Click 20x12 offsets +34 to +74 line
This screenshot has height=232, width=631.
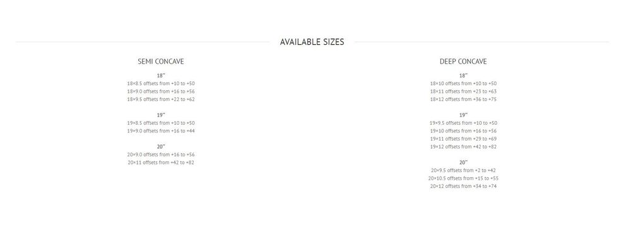pos(463,186)
